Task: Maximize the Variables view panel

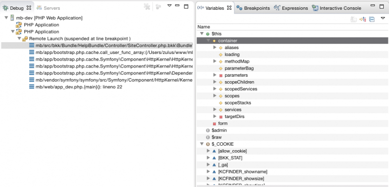Action: tap(382, 6)
